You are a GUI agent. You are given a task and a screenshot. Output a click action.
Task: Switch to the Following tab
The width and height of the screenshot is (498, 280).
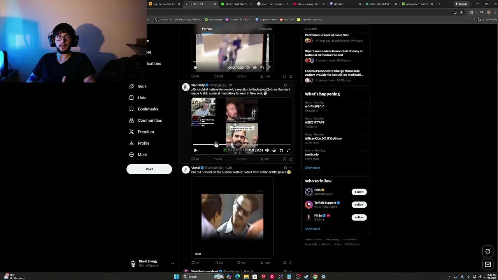click(x=266, y=29)
